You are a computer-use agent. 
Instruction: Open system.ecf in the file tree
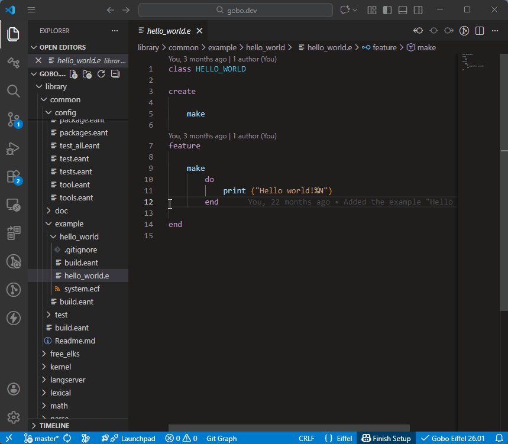pyautogui.click(x=82, y=289)
